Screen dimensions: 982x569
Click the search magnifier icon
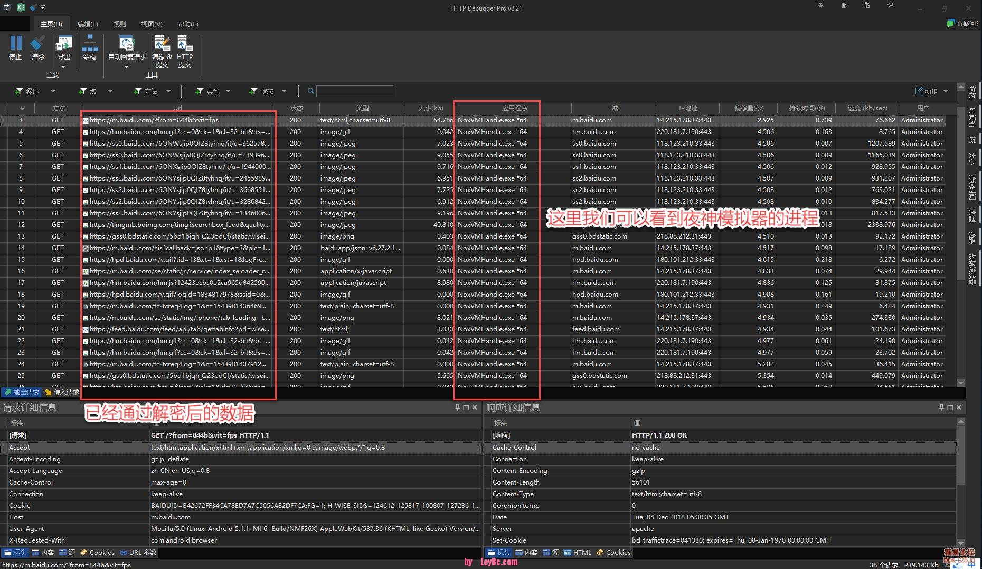point(311,91)
